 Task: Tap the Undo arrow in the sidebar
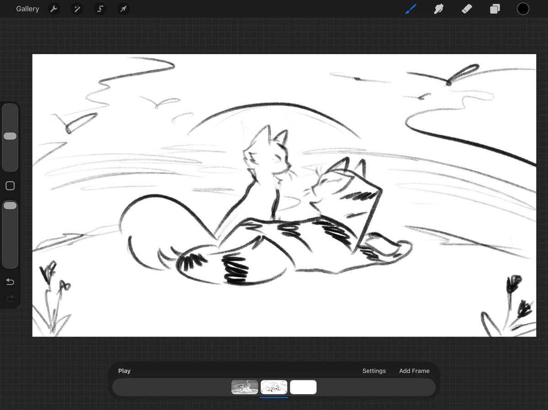[10, 281]
